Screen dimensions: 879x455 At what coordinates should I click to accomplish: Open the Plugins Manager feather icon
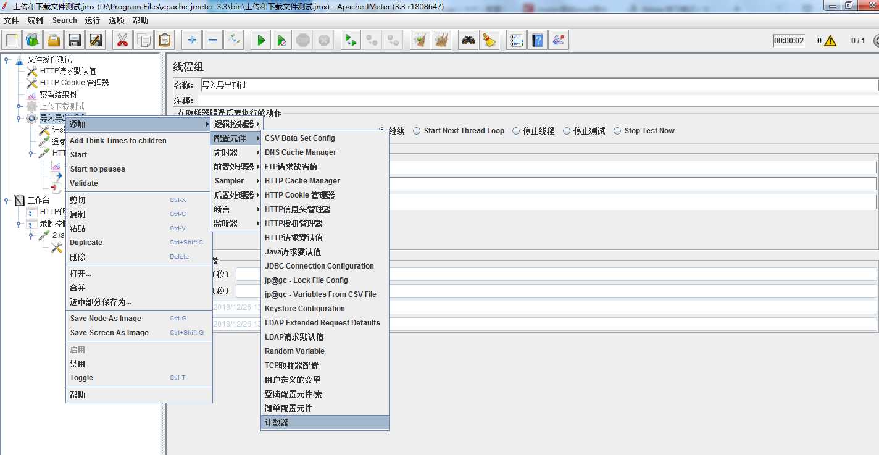pyautogui.click(x=559, y=40)
